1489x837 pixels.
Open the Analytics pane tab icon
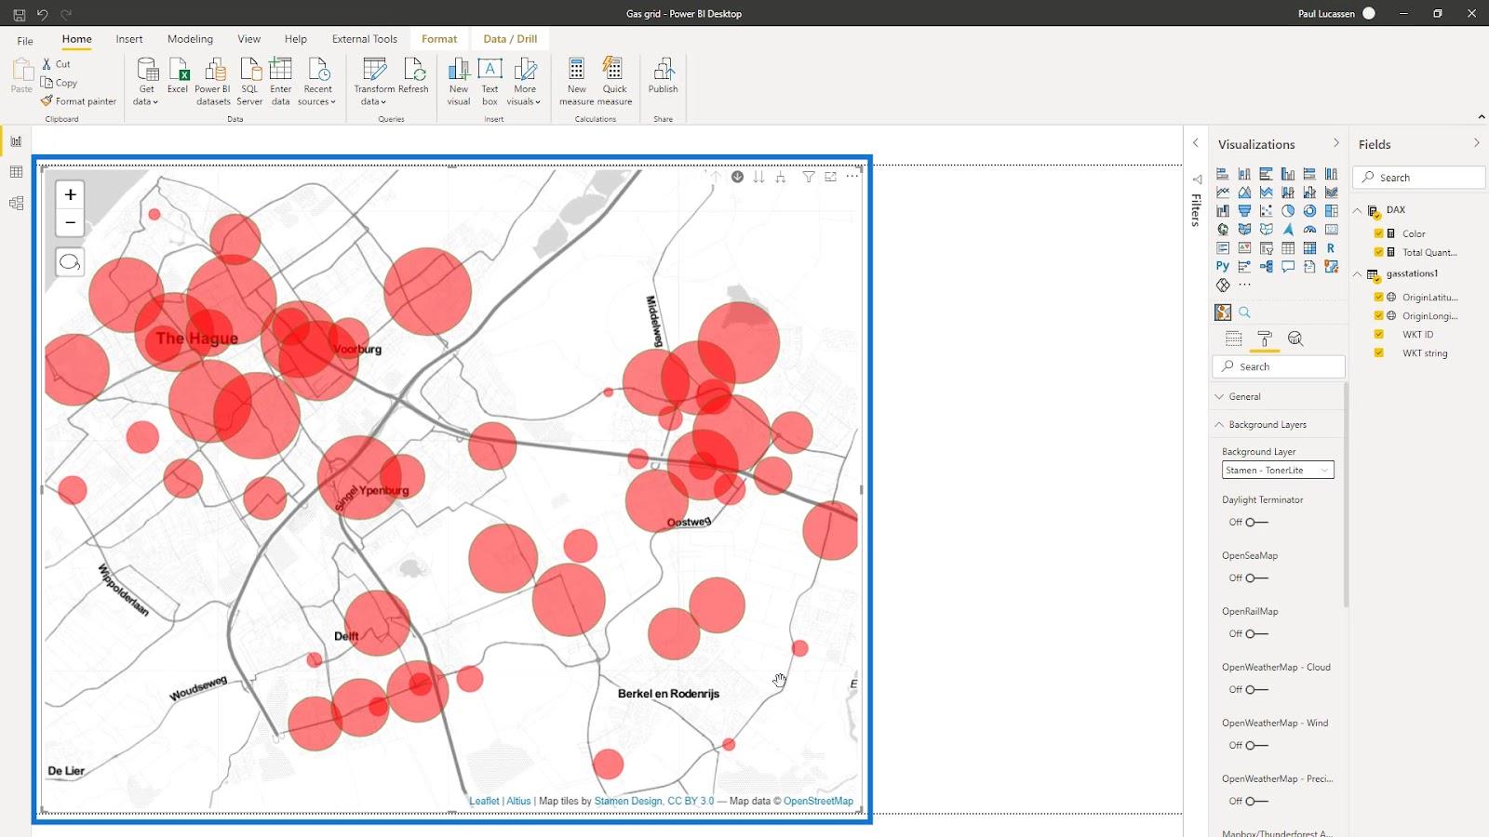coord(1295,339)
